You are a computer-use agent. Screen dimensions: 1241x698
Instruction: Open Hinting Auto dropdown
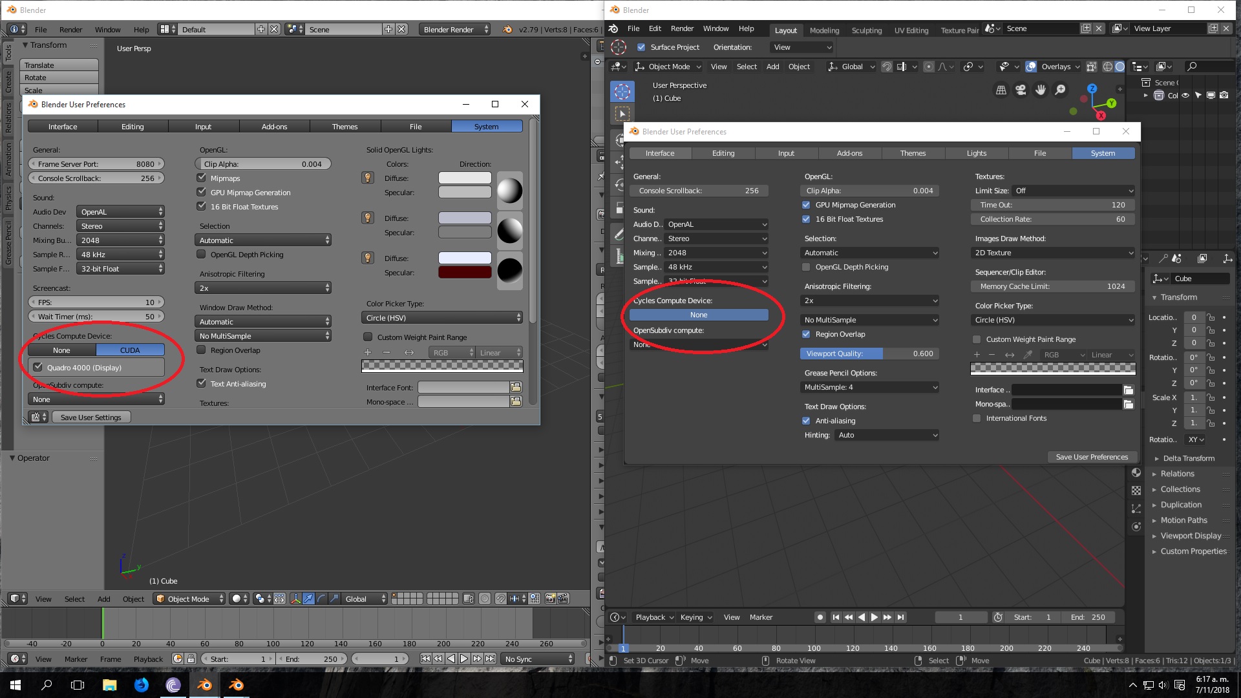click(886, 435)
